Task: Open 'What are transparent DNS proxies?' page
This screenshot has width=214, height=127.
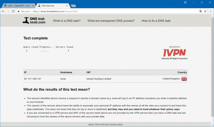Action: [x=111, y=21]
